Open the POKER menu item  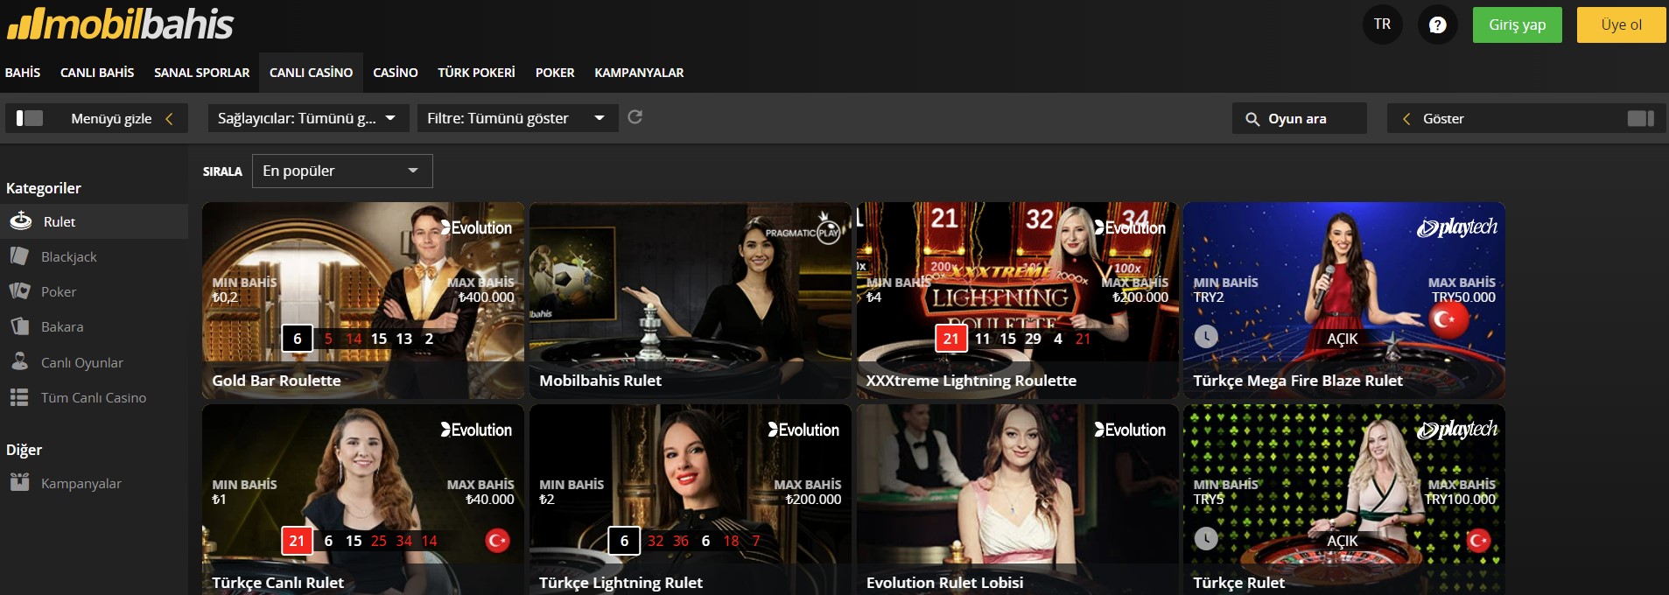click(555, 73)
